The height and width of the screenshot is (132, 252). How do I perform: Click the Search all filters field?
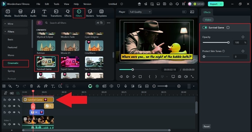69,23
